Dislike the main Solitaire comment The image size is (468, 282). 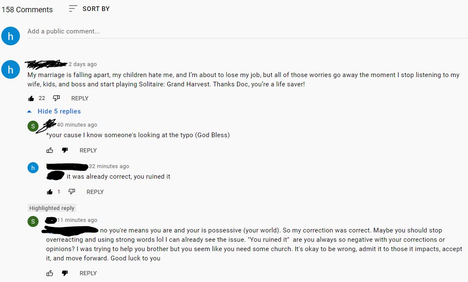pyautogui.click(x=55, y=98)
